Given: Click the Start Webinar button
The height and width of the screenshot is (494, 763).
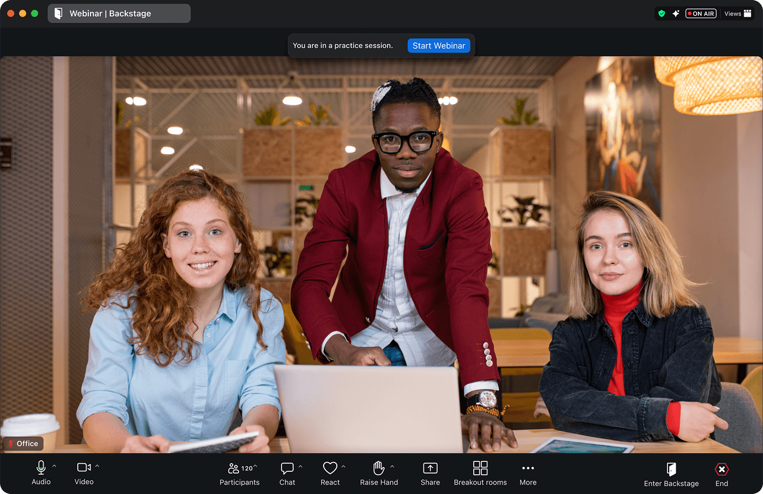Looking at the screenshot, I should click(x=439, y=46).
